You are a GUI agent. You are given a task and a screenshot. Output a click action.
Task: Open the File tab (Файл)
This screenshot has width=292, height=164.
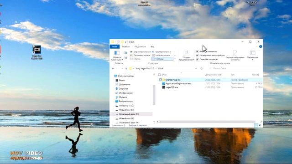115,46
